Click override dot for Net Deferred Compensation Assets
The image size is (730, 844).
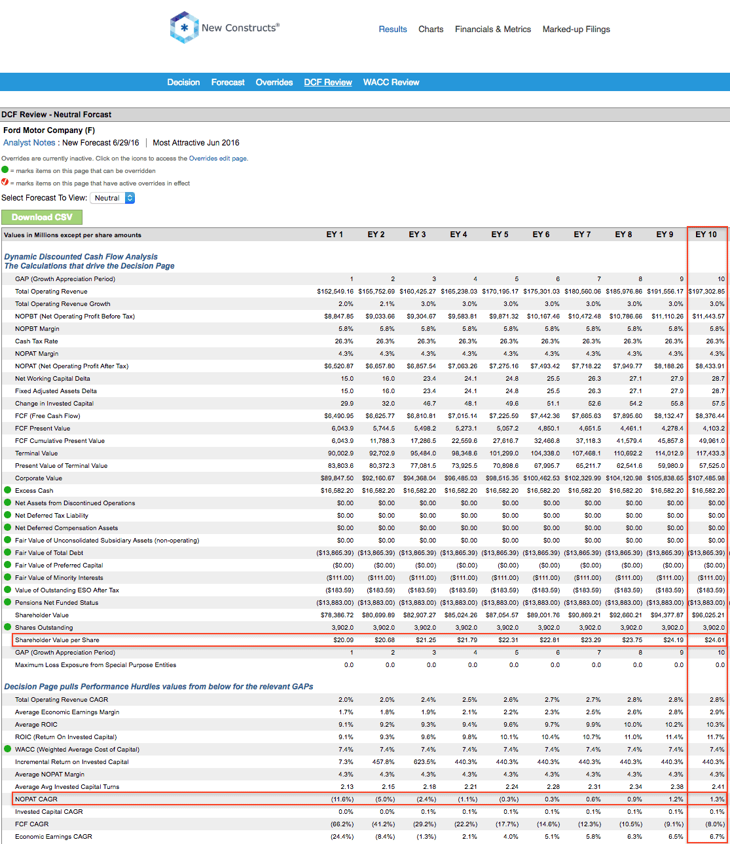(7, 527)
